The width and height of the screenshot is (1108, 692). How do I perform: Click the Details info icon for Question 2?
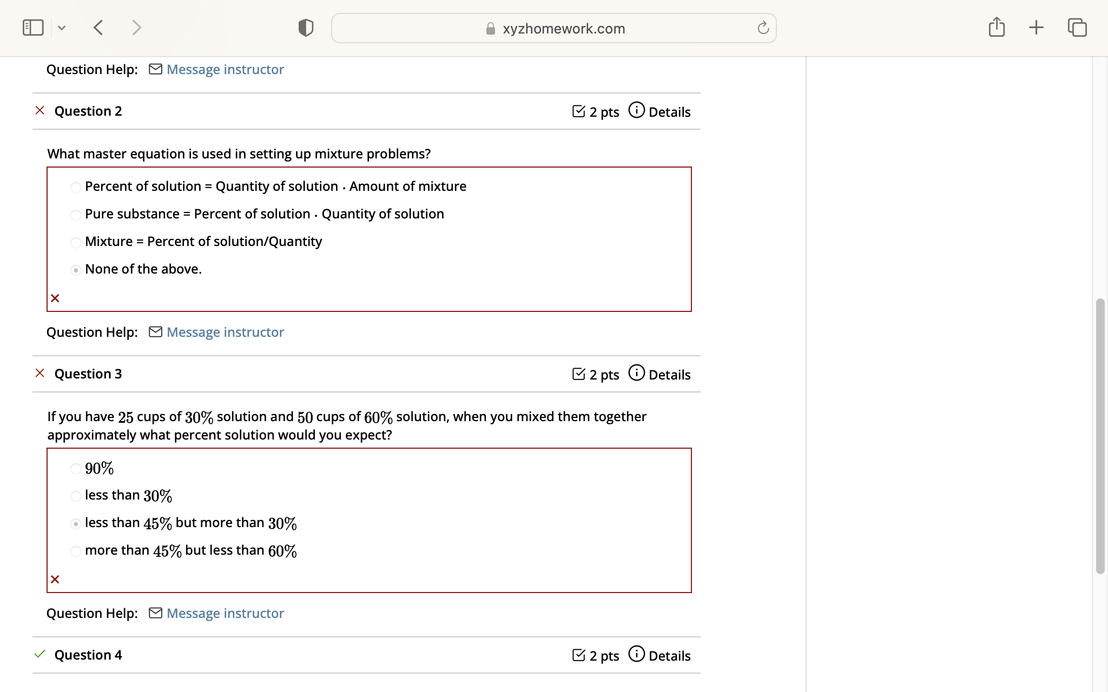point(637,110)
